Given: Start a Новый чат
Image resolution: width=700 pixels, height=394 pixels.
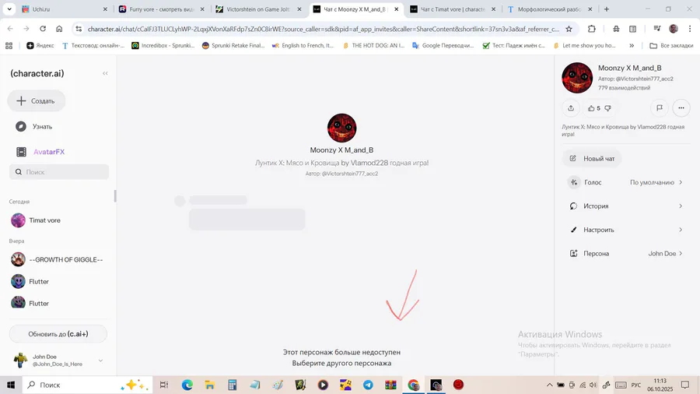Looking at the screenshot, I should (592, 159).
